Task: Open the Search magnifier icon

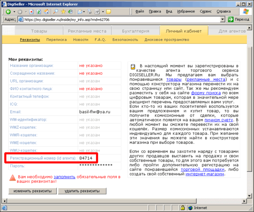Action: [56, 11]
